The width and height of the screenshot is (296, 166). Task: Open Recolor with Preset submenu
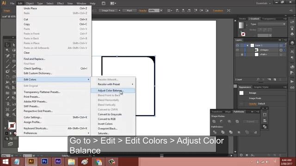(x=113, y=84)
